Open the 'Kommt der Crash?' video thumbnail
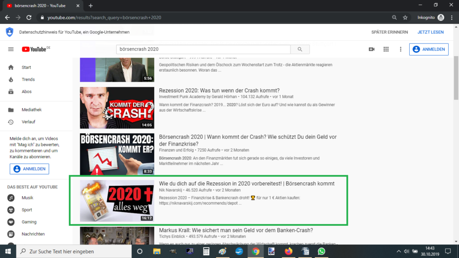Image resolution: width=459 pixels, height=258 pixels. click(117, 107)
